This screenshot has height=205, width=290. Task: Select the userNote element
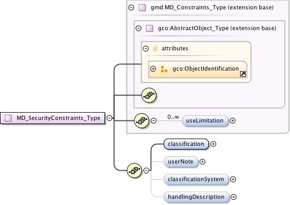click(181, 162)
